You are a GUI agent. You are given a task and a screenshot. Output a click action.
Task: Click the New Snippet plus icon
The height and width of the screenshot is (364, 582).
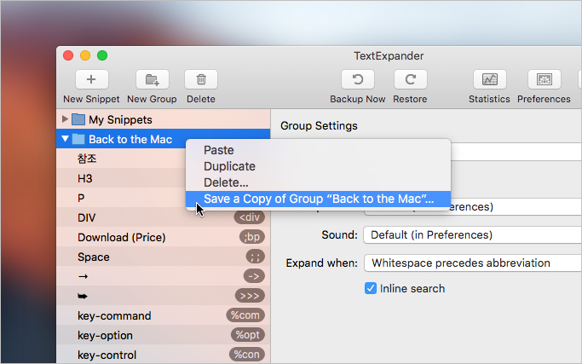coord(92,79)
